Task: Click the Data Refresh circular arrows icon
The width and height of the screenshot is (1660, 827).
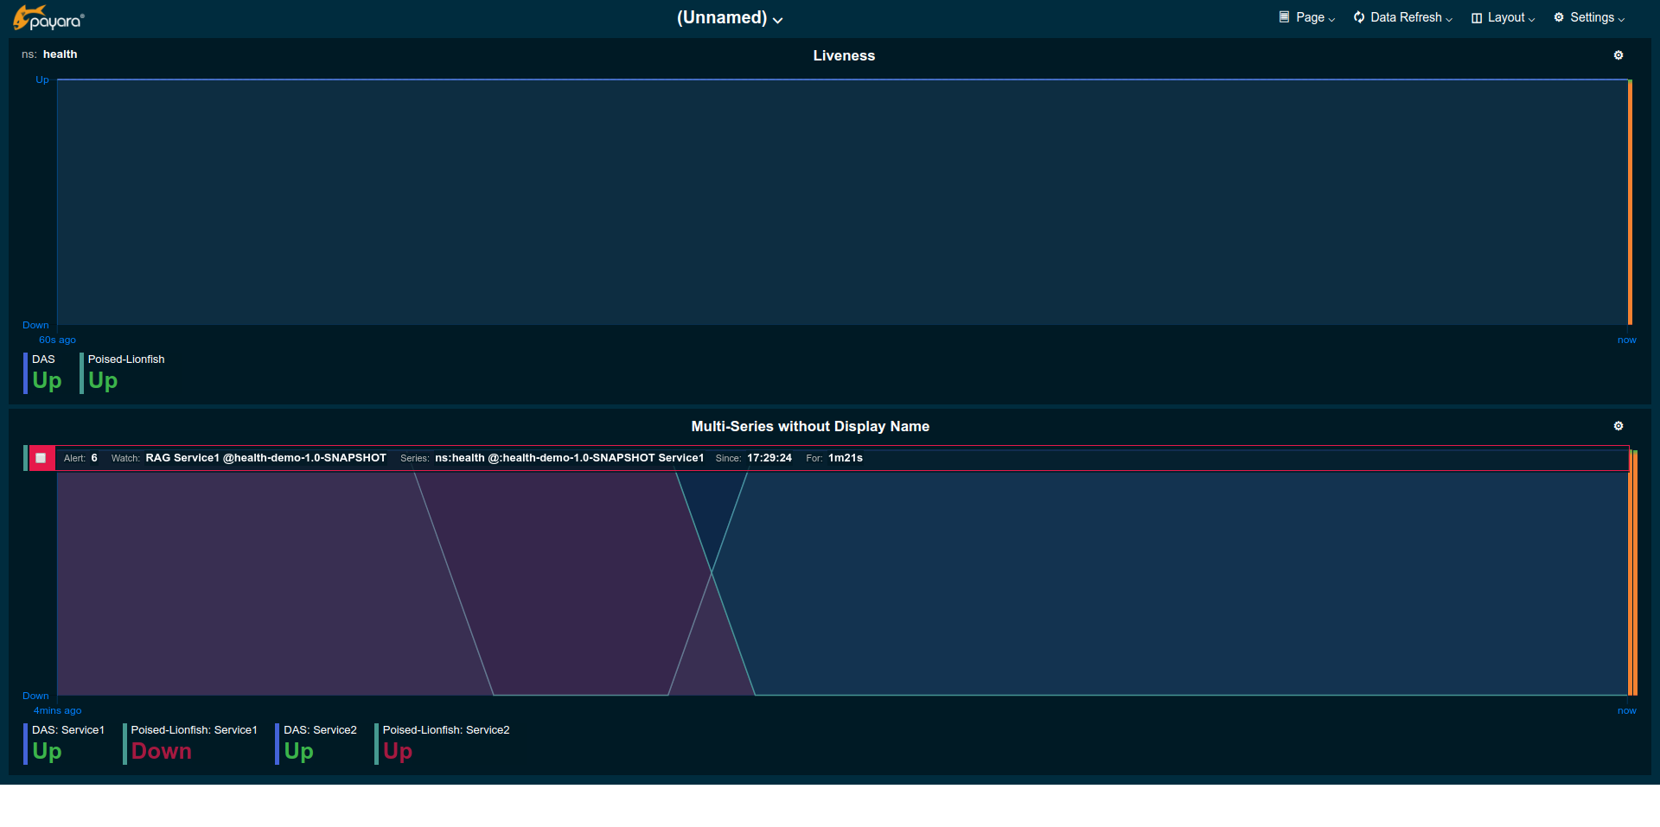Action: [x=1359, y=17]
